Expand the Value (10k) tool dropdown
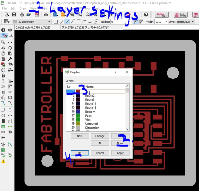Viewport: 199px width, 191px height. coord(12,81)
